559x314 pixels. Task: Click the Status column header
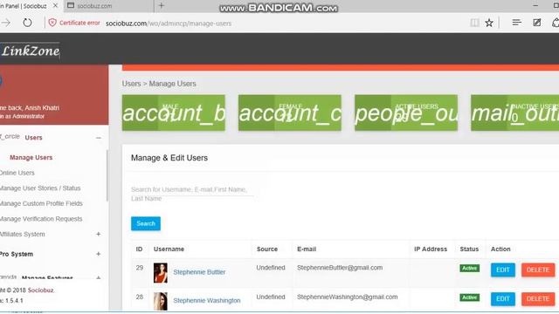click(469, 249)
